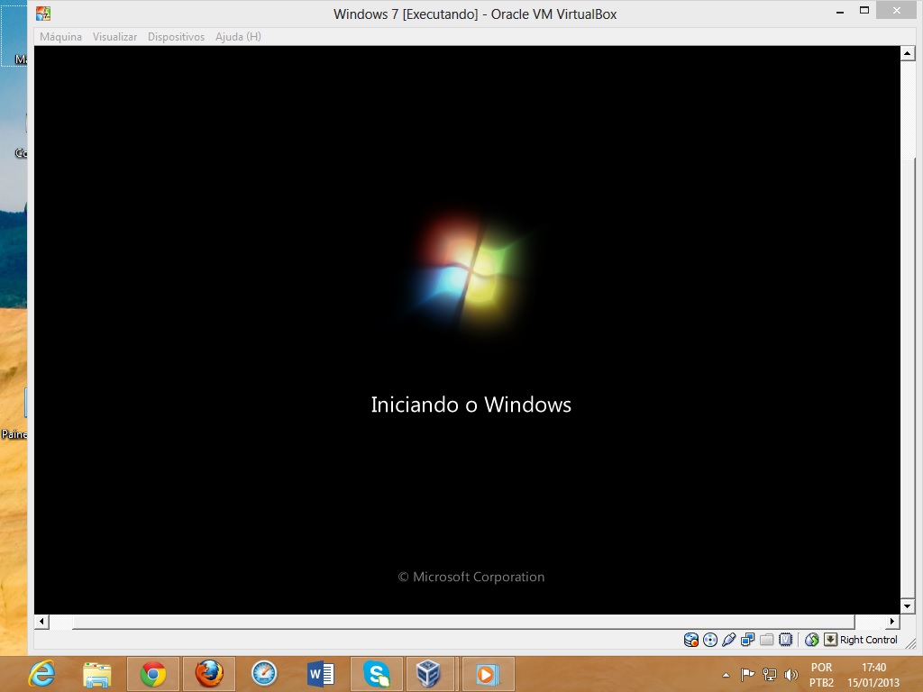Image resolution: width=923 pixels, height=692 pixels.
Task: Open the Ajuda (H) menu
Action: pyautogui.click(x=238, y=36)
